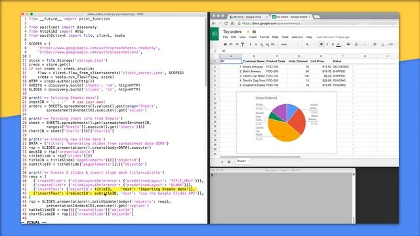Viewport: 420px width, 236px height.
Task: Toggle strikethrough formatting in Sheets
Action: tap(333, 45)
